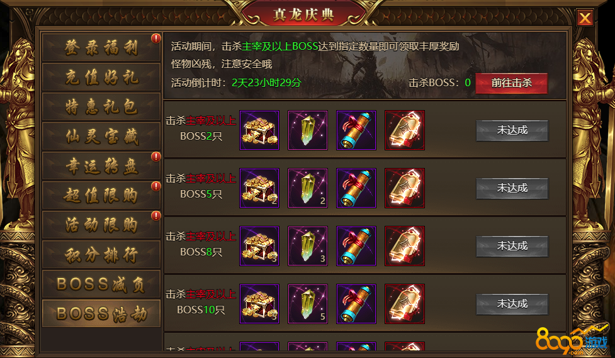Image resolution: width=615 pixels, height=358 pixels.
Task: Open the 仙灵宝藏 tab
Action: coord(101,137)
